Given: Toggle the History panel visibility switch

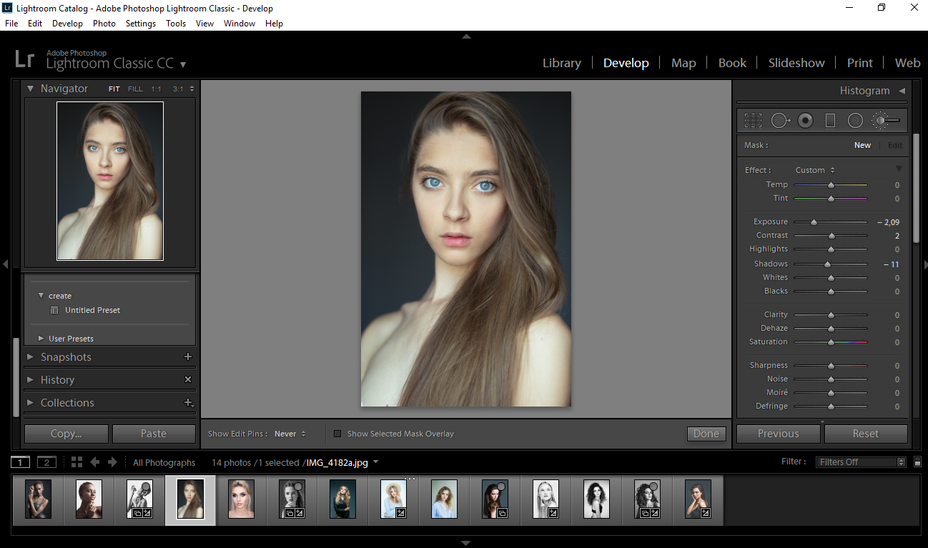Looking at the screenshot, I should [187, 379].
